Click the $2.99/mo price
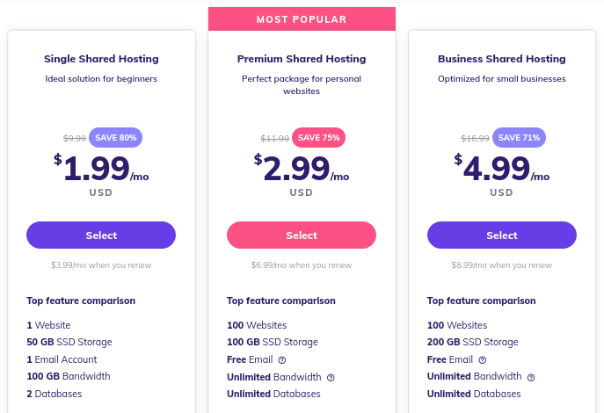 [x=302, y=168]
